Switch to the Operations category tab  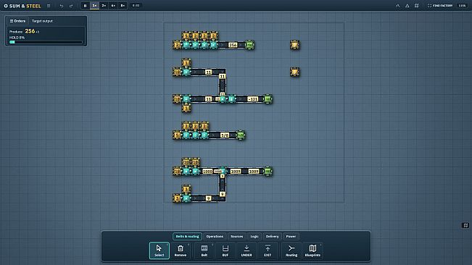tap(215, 237)
